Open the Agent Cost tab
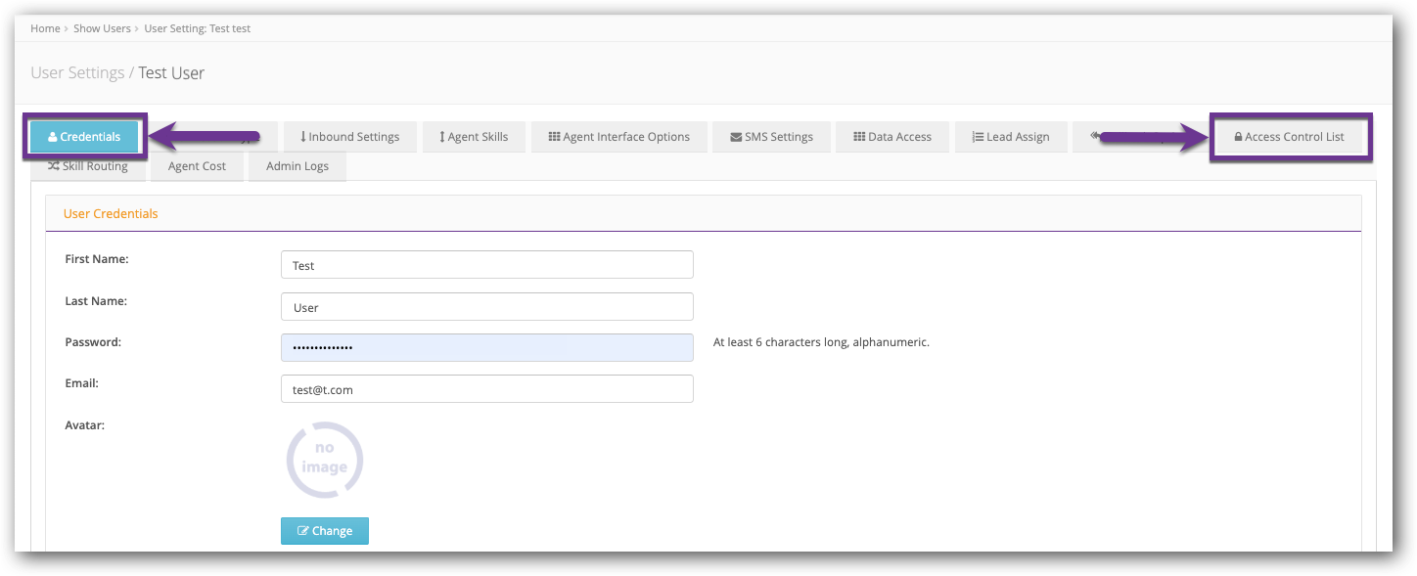Screen dimensions: 1417x576 tap(197, 166)
